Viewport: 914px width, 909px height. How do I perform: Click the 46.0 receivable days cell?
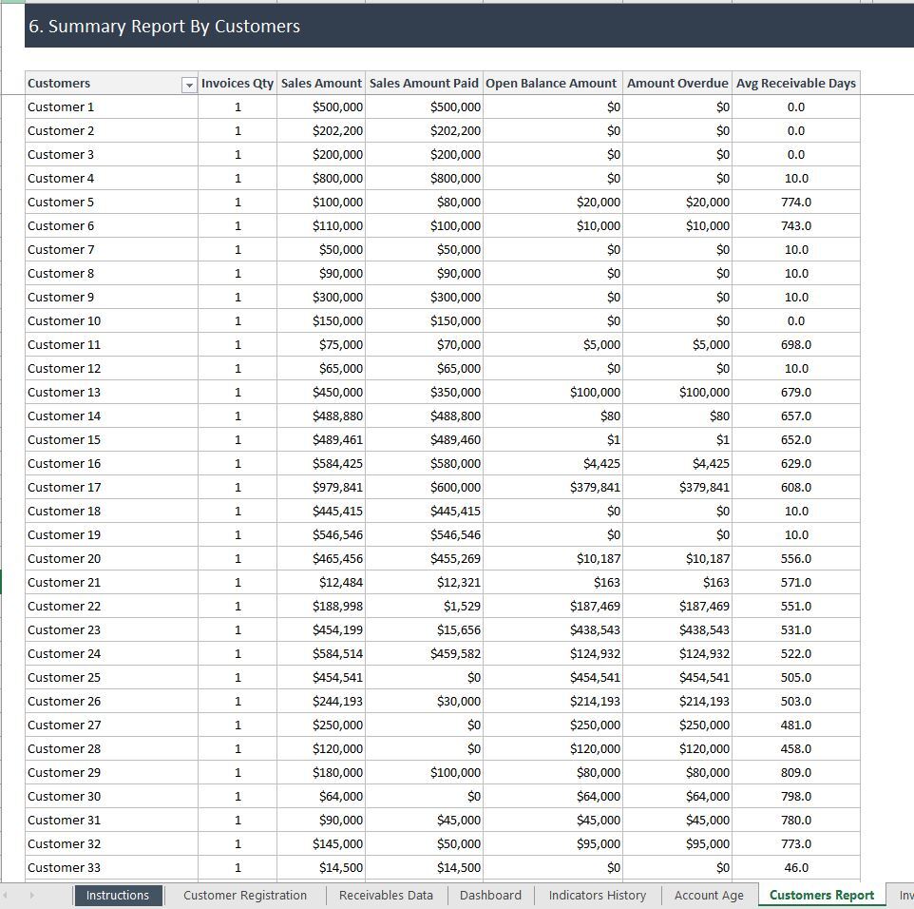coord(795,867)
